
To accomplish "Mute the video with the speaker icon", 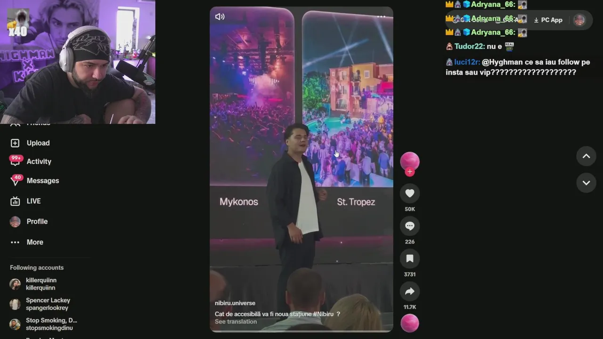I will pos(220,17).
